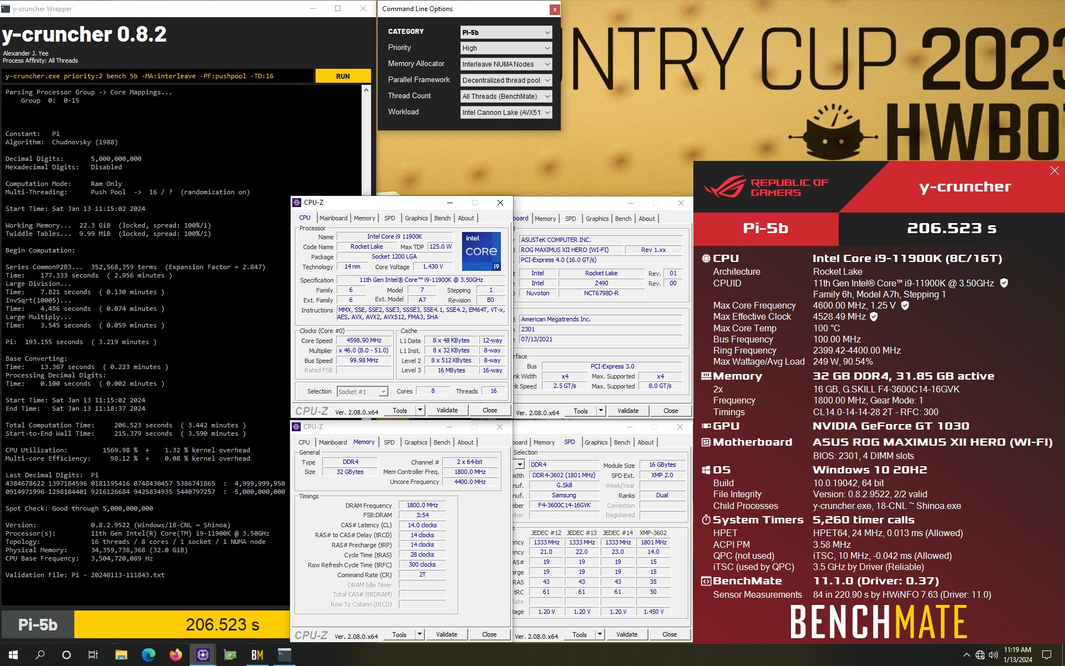Image resolution: width=1065 pixels, height=666 pixels.
Task: Click the Intel Core i9 logo
Action: point(481,251)
